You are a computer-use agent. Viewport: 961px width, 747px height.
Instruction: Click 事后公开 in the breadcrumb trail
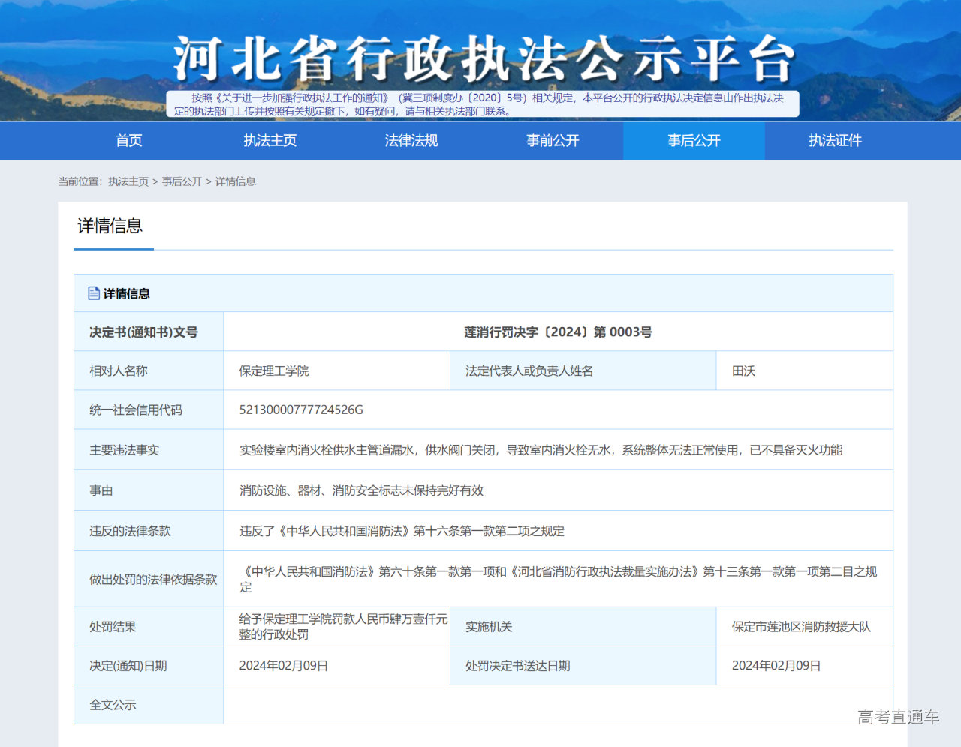pyautogui.click(x=182, y=181)
